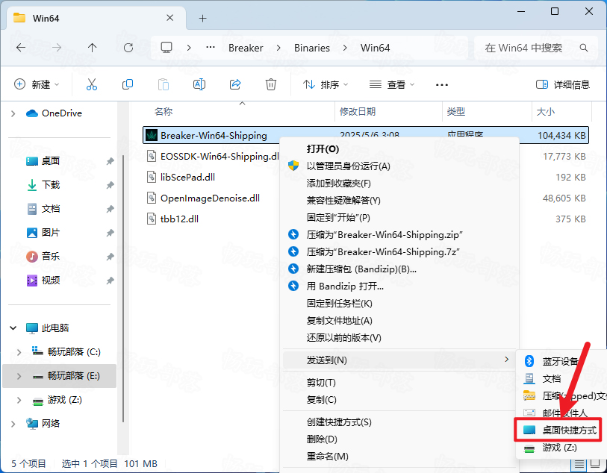Viewport: 607px width, 473px height.
Task: Collapse the 此电脑 tree node
Action: [x=13, y=328]
